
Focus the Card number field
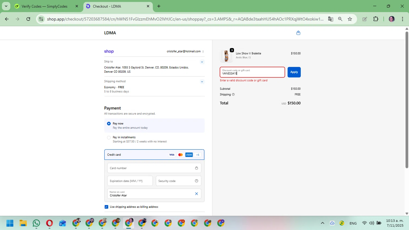[x=154, y=168]
